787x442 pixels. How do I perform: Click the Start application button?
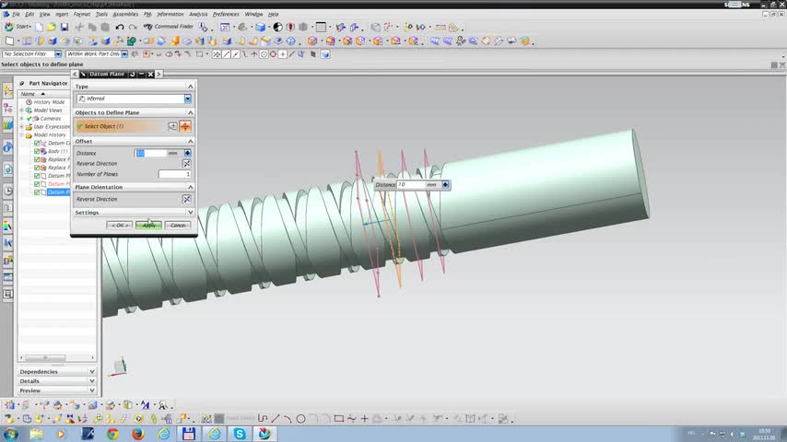tap(18, 27)
